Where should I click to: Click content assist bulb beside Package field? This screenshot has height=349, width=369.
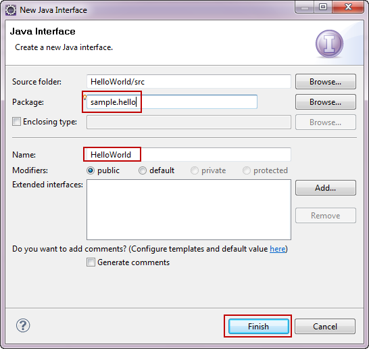click(85, 97)
